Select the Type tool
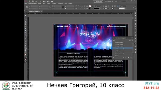This screenshot has width=161, height=90. click(26, 24)
